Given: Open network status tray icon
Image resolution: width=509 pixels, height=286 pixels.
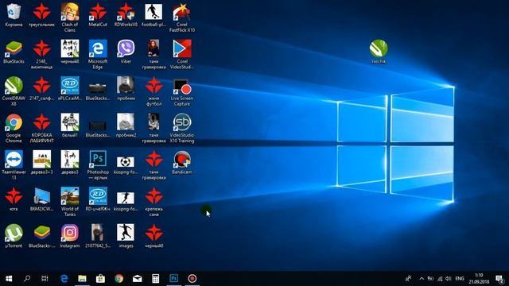Looking at the screenshot, I should click(440, 279).
